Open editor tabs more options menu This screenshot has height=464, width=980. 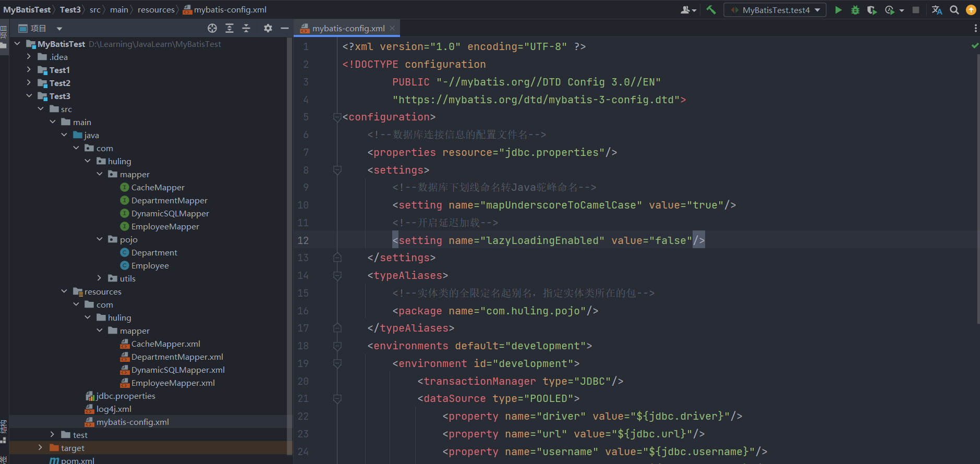pos(975,28)
